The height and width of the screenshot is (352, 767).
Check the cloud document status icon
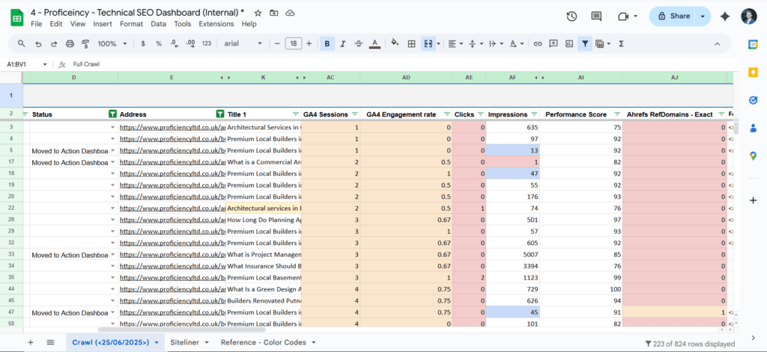click(x=290, y=13)
